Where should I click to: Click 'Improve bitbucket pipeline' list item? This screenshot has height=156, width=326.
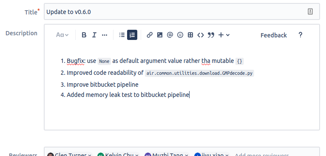coord(102,85)
